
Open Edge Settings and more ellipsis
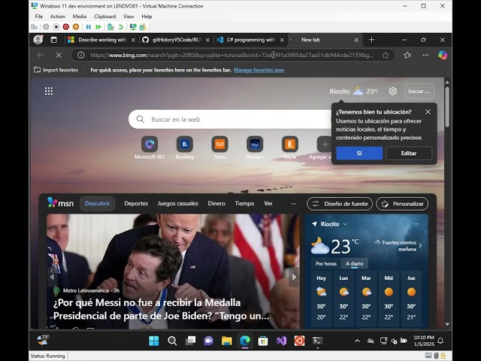[x=425, y=55]
